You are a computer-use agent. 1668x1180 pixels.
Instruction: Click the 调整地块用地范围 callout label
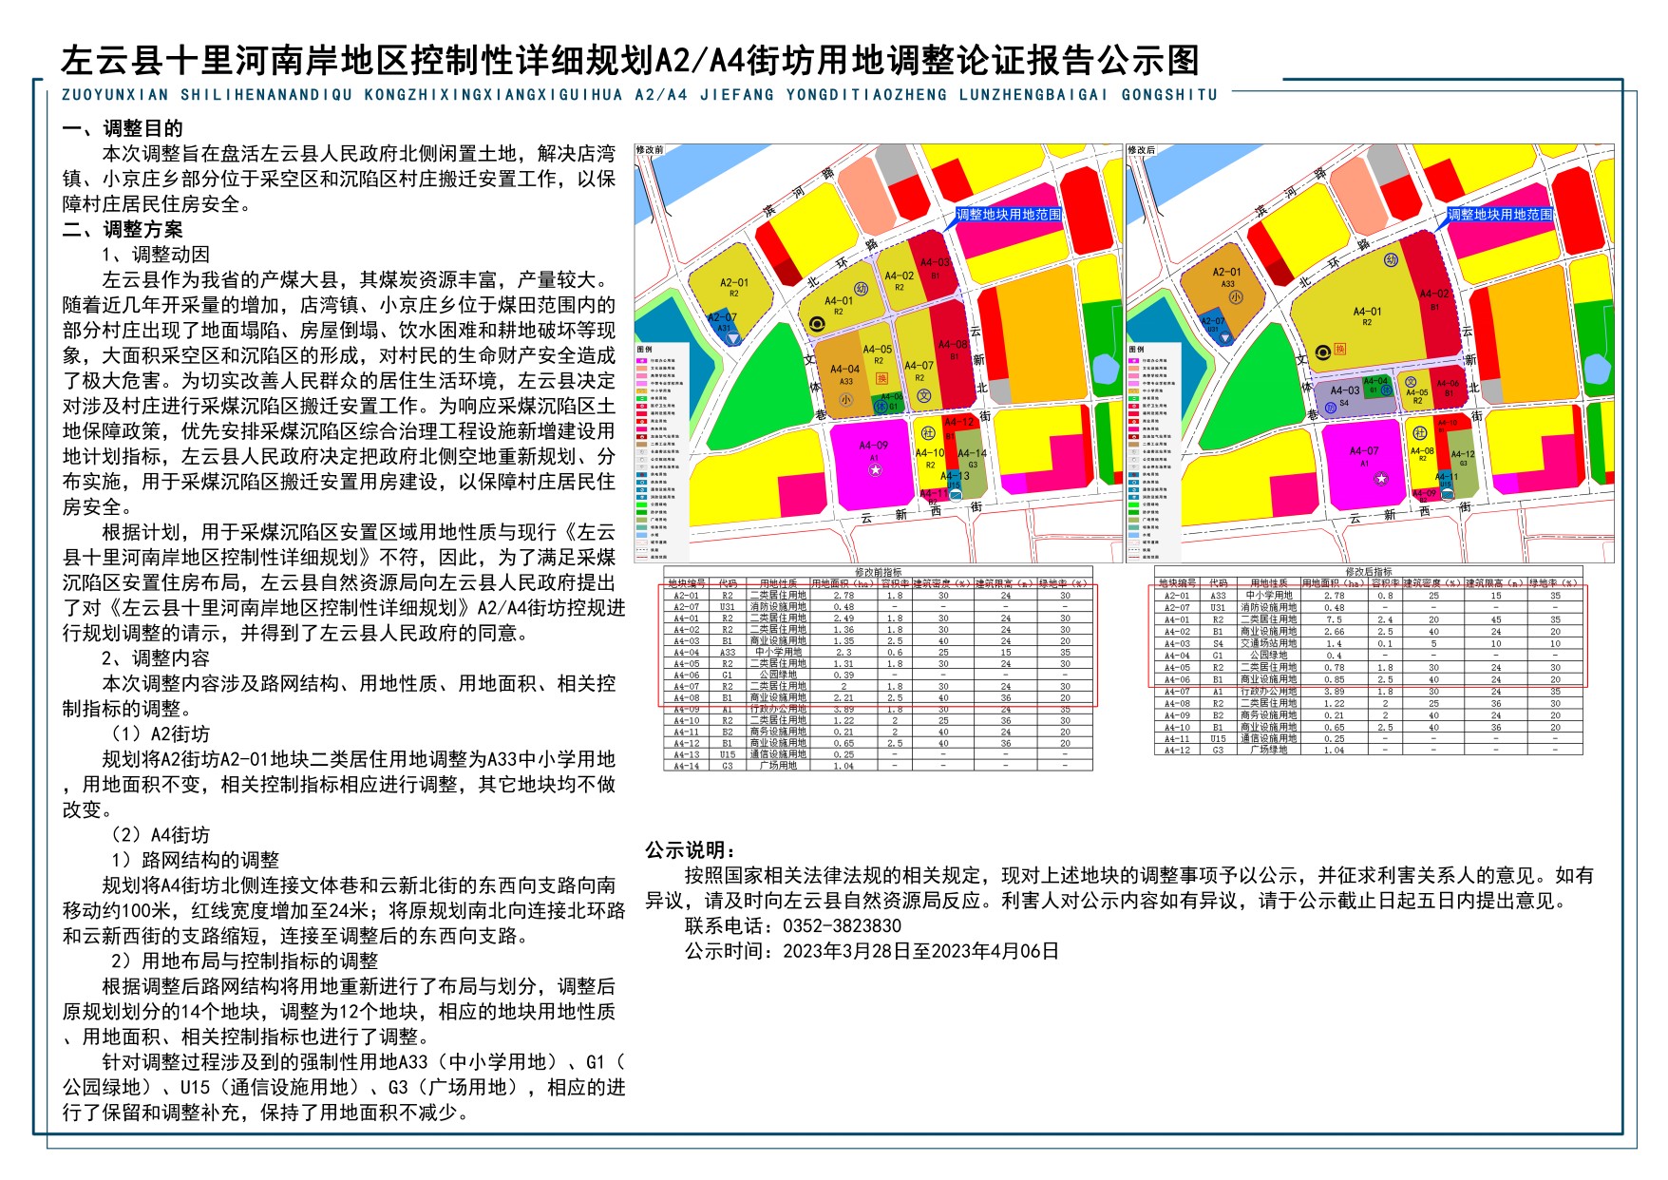[x=1009, y=214]
